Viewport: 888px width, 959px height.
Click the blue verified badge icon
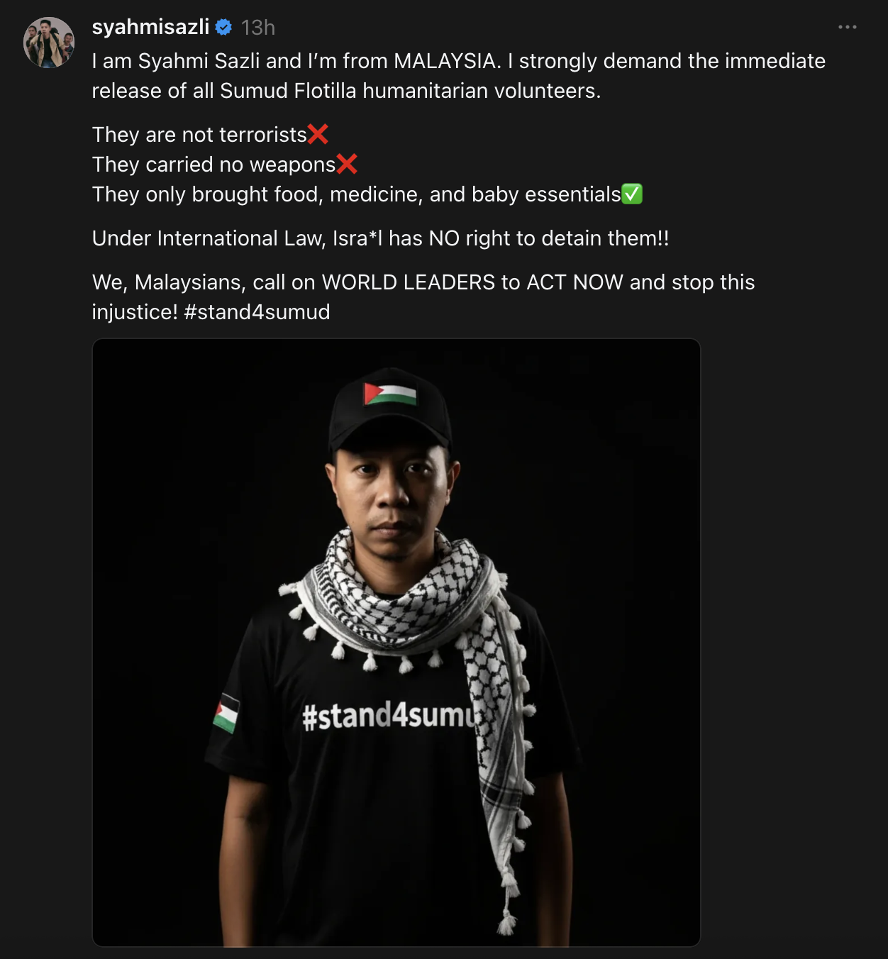(223, 27)
